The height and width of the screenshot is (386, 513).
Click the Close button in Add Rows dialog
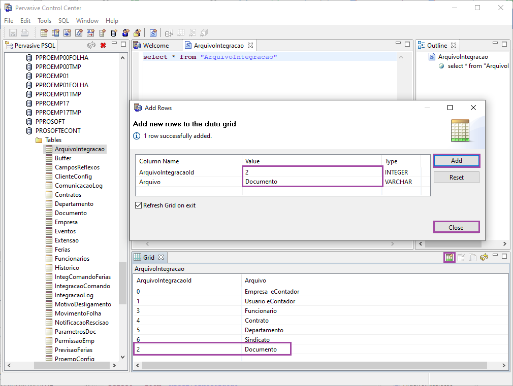(x=456, y=227)
